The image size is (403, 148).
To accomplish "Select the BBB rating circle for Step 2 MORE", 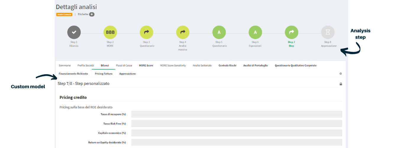I will (110, 32).
